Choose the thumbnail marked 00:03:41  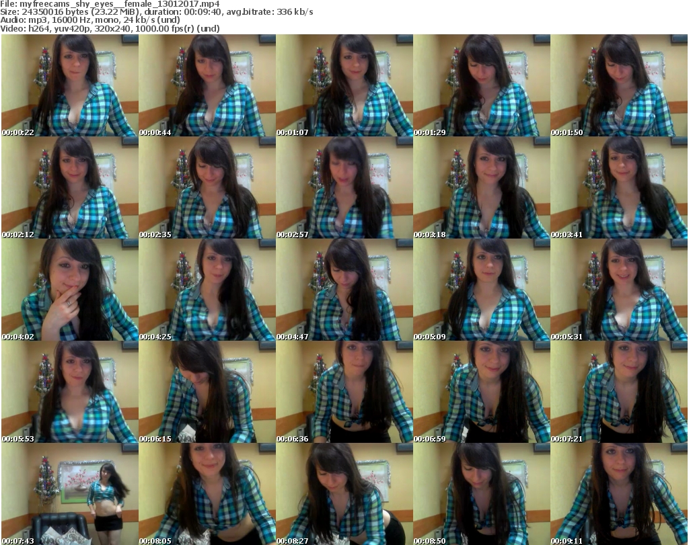pyautogui.click(x=619, y=187)
